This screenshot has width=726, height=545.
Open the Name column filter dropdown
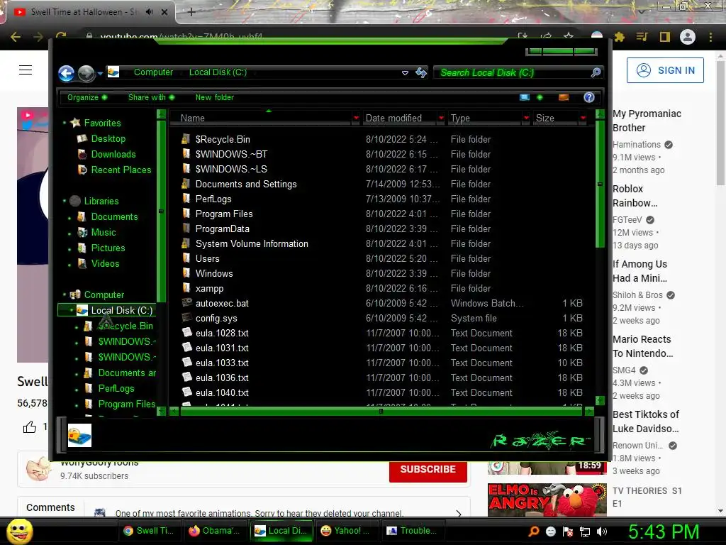[x=356, y=119]
